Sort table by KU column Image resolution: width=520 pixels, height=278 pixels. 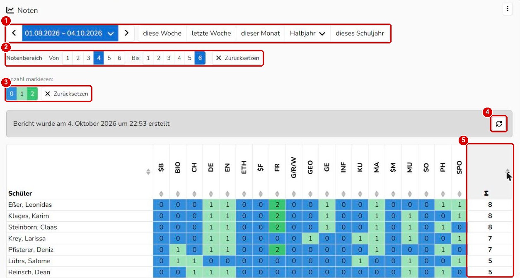pos(360,194)
